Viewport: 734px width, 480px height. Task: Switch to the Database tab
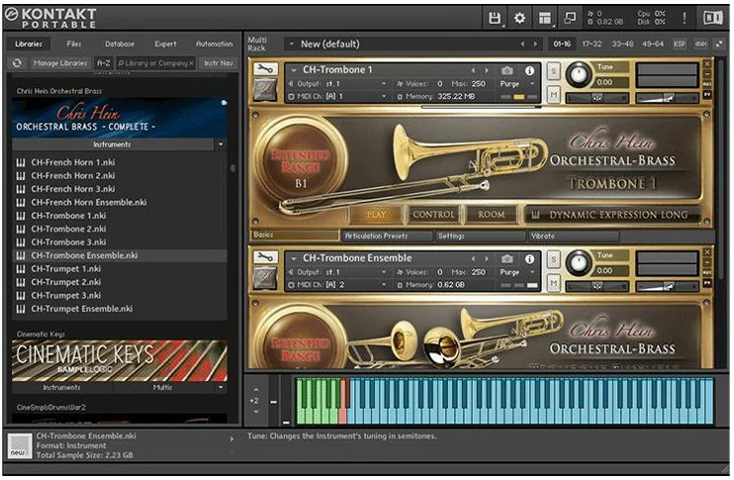point(120,44)
